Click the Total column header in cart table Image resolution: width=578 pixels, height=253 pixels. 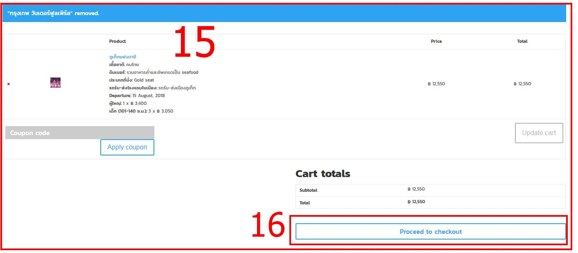522,41
